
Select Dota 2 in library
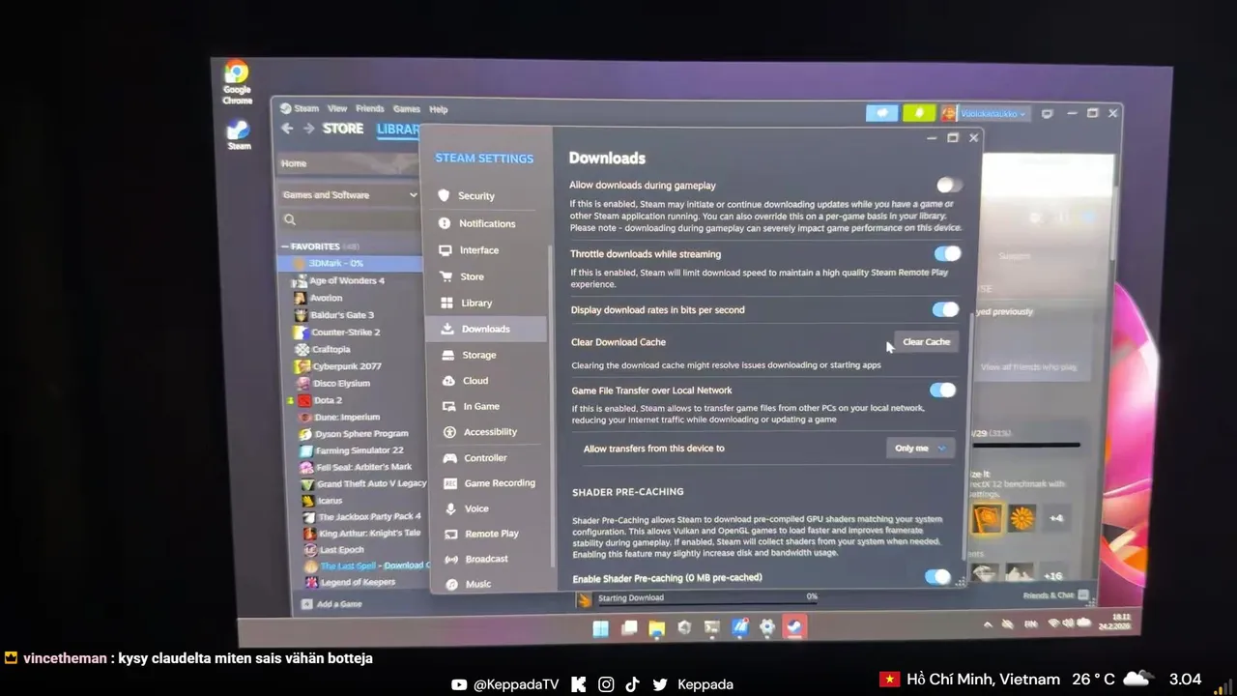tap(327, 400)
